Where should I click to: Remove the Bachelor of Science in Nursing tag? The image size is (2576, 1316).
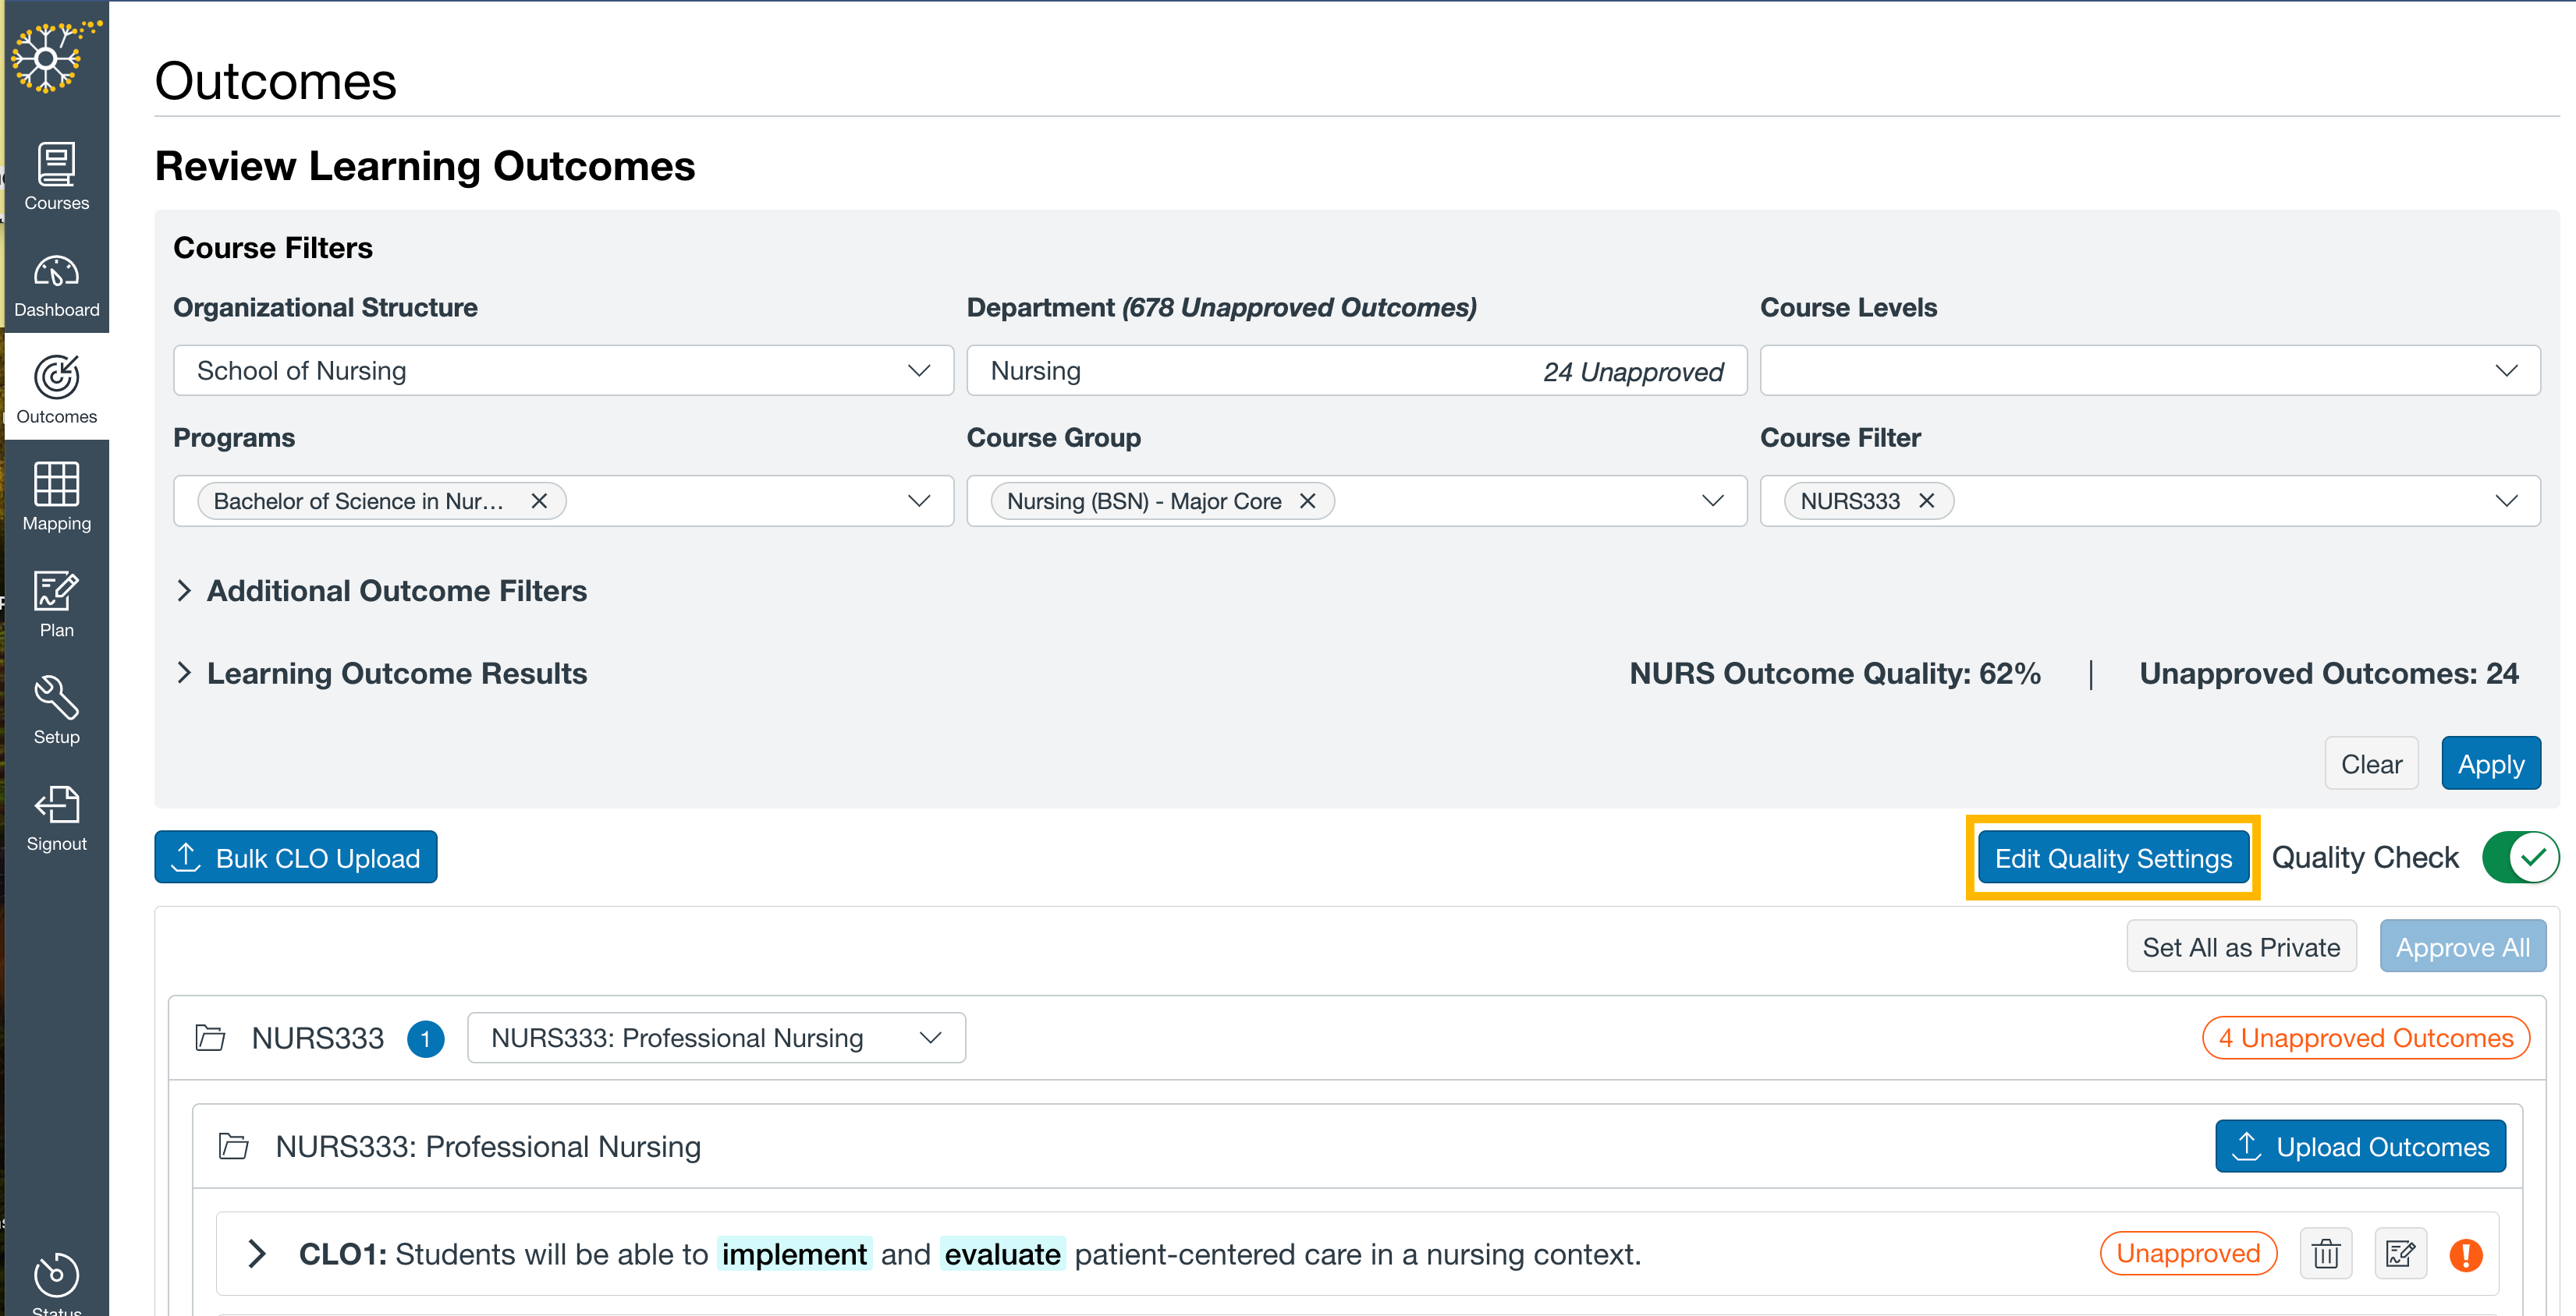point(539,501)
